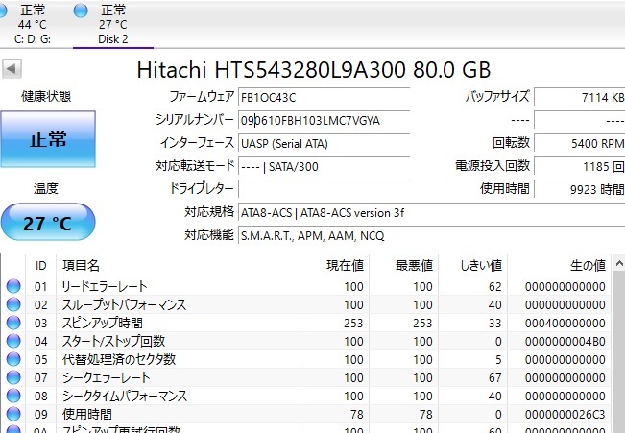Click the empty drive letter field
Screen dimensions: 625x433
[325, 189]
